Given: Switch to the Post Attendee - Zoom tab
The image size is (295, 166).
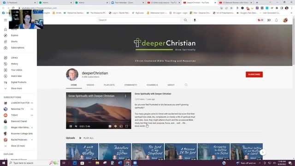Looking at the screenshot, I should pyautogui.click(x=127, y=3).
